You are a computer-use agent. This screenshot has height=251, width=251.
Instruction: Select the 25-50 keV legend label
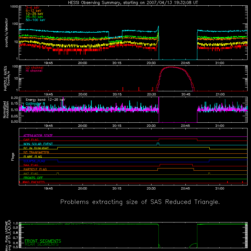point(34,17)
